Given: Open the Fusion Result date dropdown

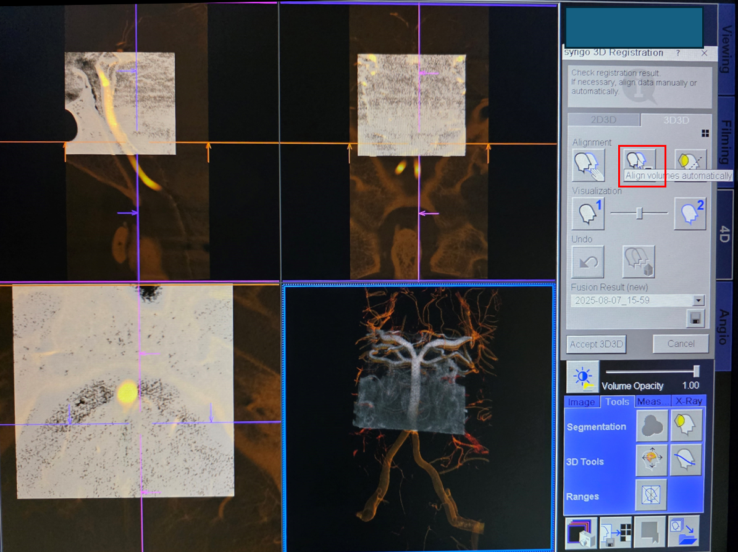Looking at the screenshot, I should (x=698, y=300).
